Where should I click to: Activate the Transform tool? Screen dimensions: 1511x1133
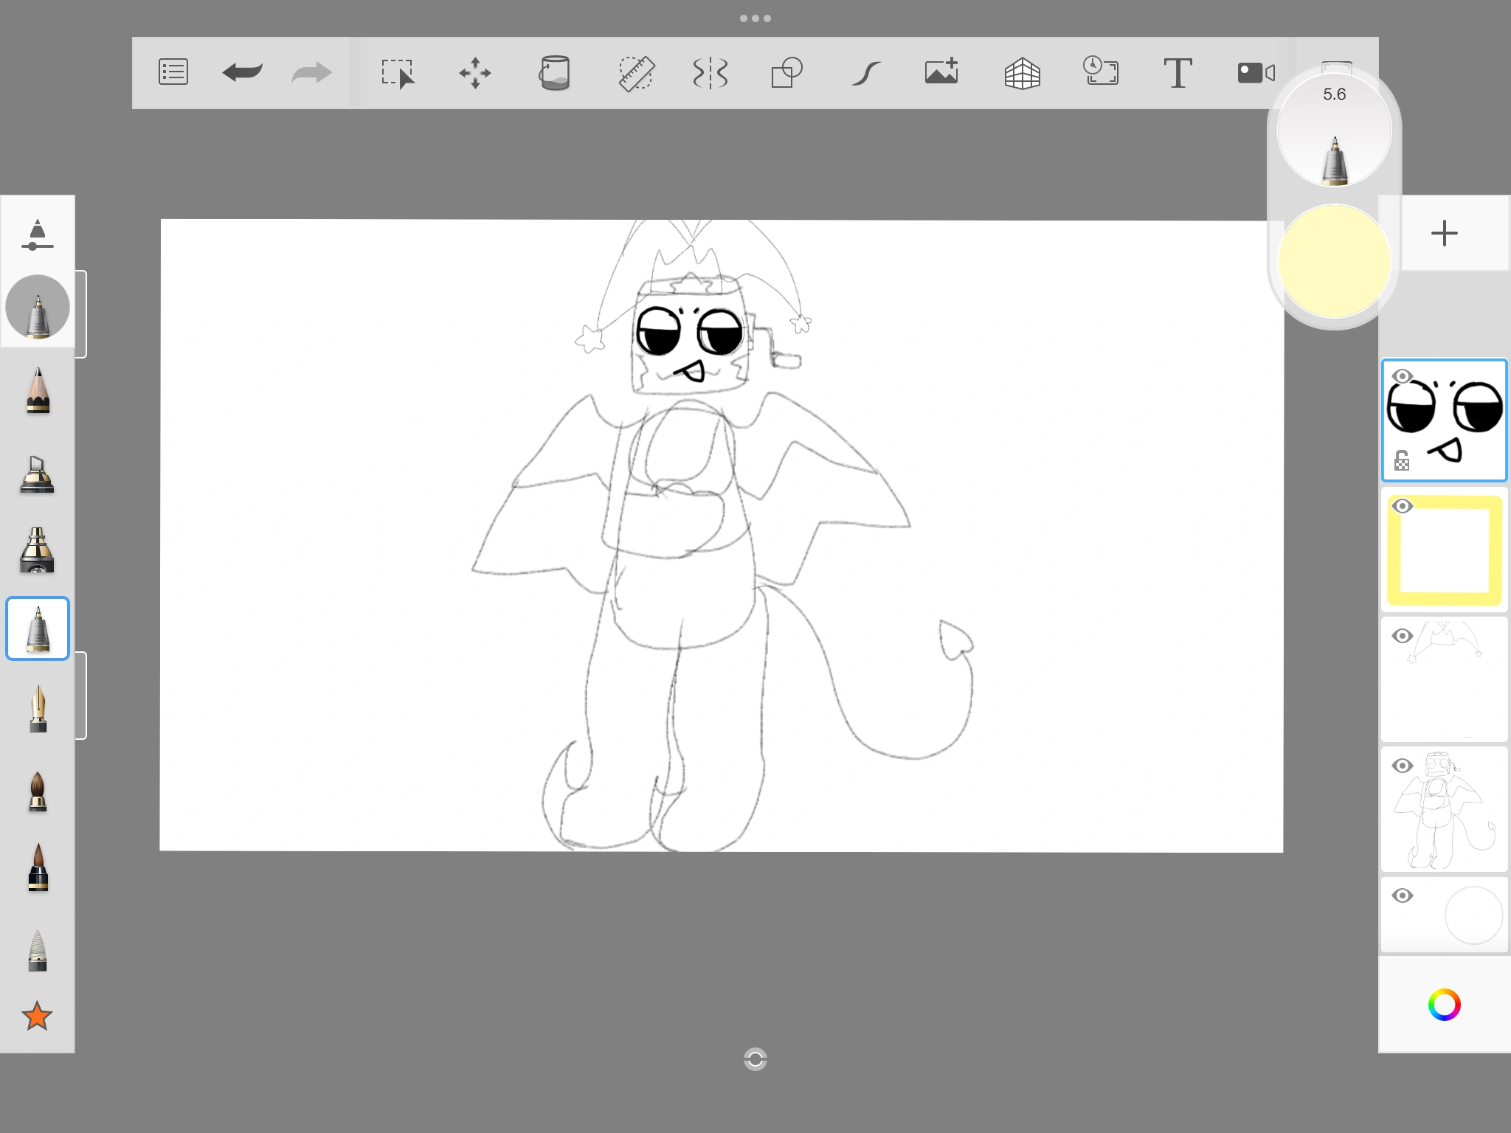coord(476,72)
